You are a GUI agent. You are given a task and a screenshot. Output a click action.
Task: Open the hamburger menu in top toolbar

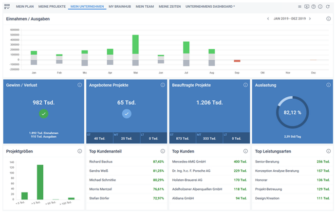pyautogui.click(x=299, y=7)
